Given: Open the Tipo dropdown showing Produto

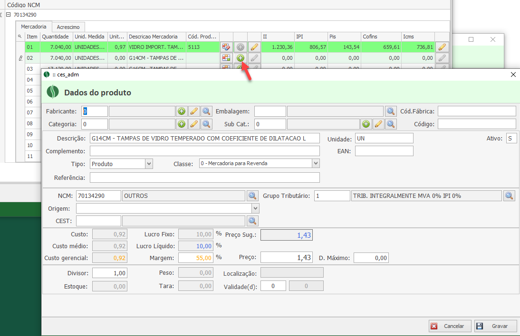Looking at the screenshot, I should [x=149, y=164].
